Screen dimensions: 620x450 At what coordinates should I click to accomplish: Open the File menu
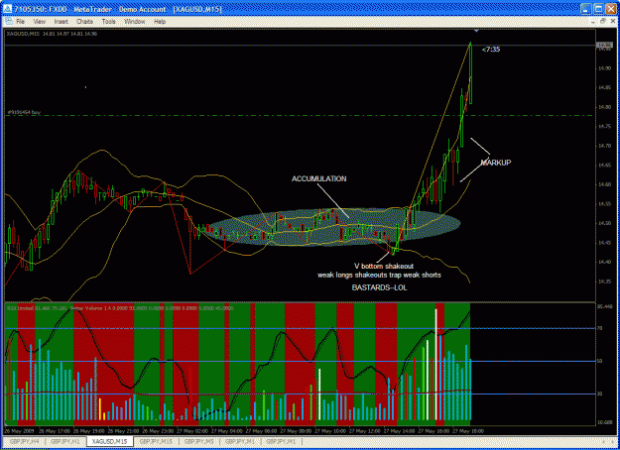click(20, 22)
